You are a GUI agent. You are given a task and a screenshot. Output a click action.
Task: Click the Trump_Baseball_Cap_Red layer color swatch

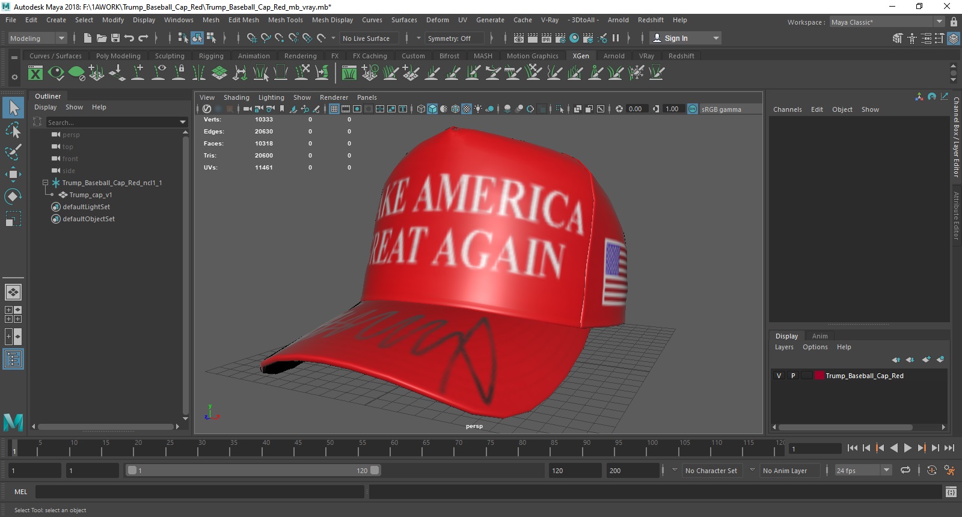(x=819, y=375)
